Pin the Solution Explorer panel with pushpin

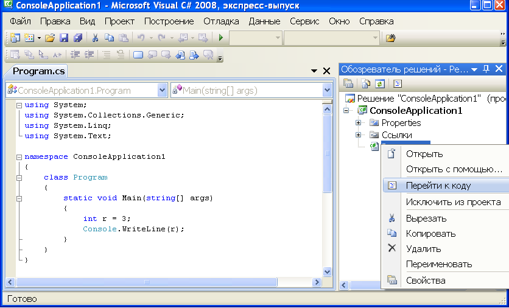pos(486,69)
